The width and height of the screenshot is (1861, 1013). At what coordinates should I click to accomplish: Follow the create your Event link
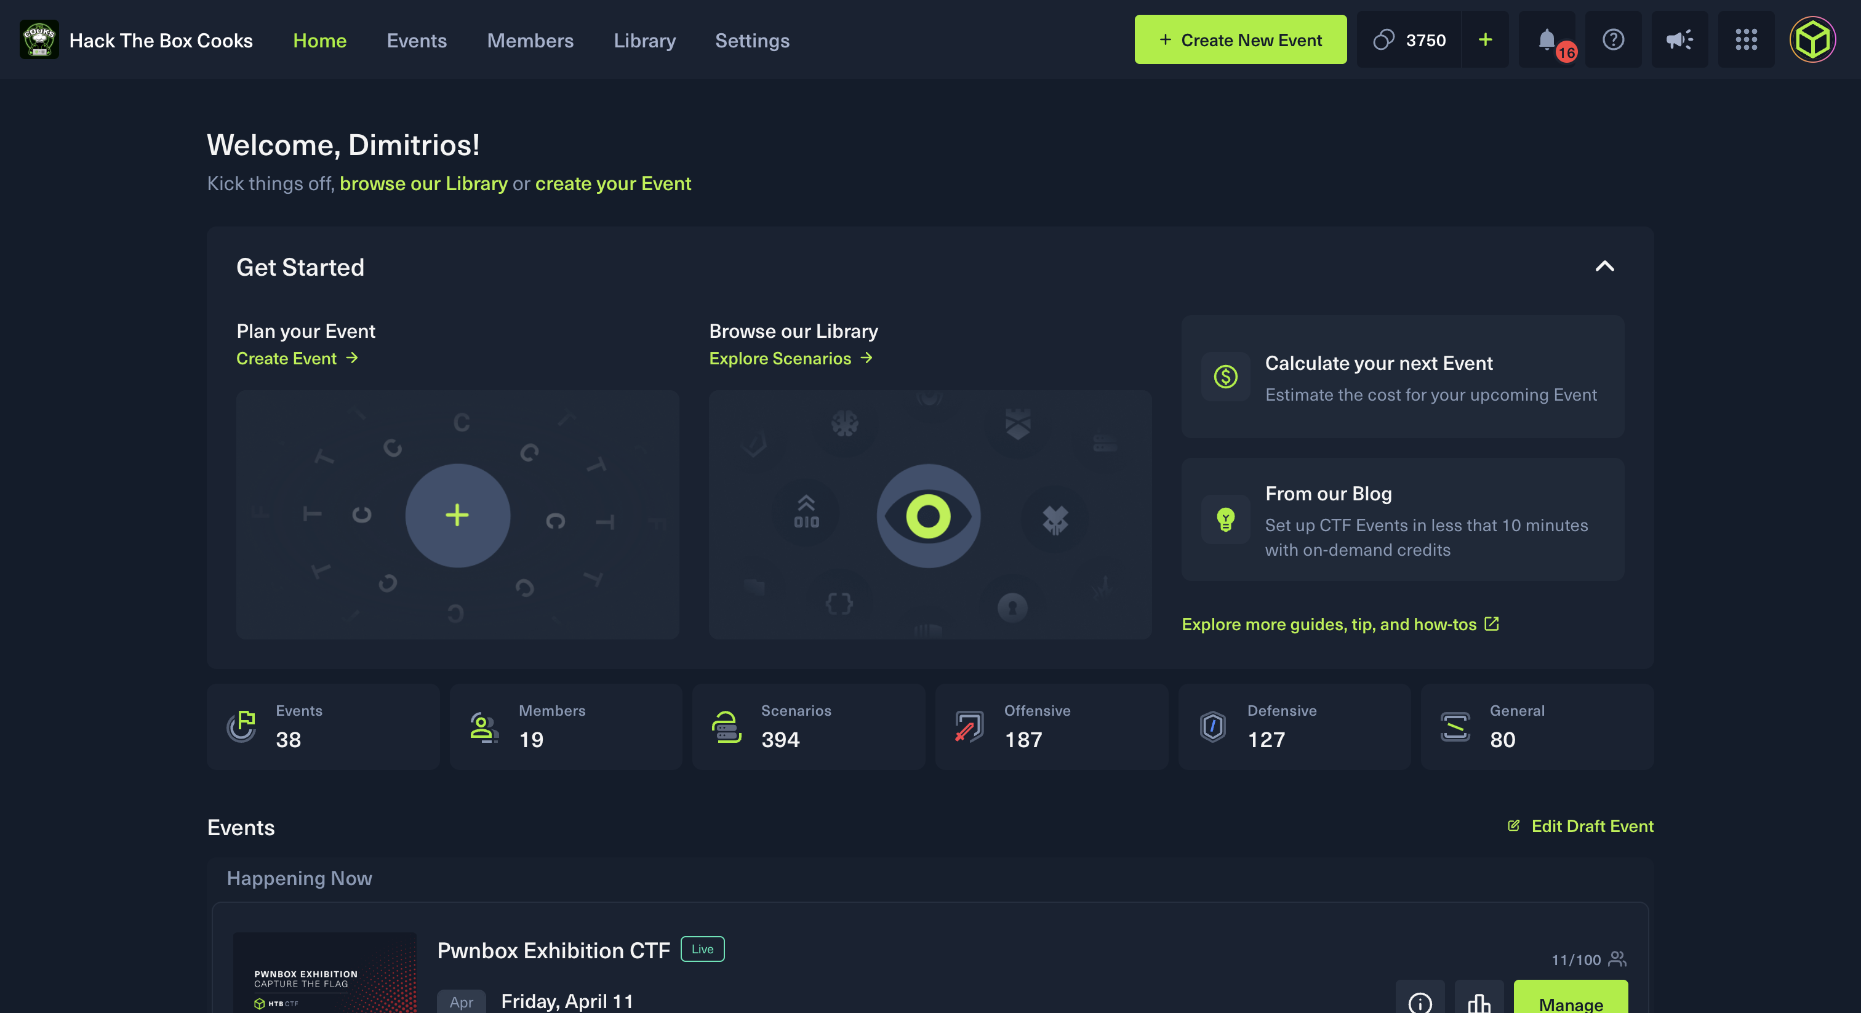pos(614,183)
